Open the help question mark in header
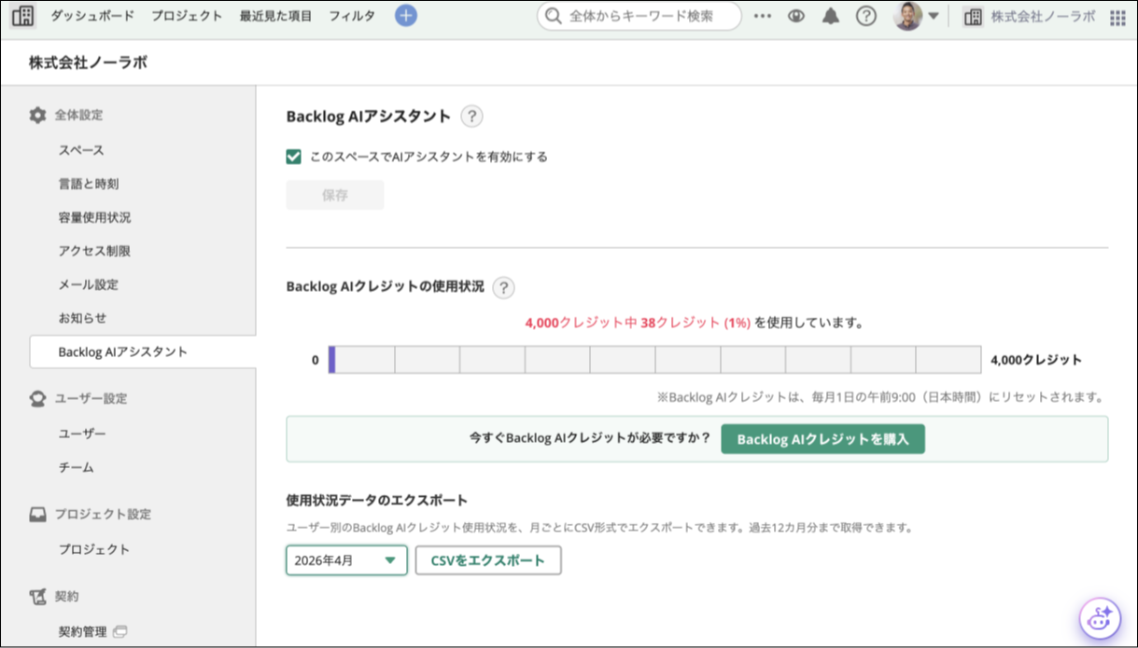 (x=866, y=16)
